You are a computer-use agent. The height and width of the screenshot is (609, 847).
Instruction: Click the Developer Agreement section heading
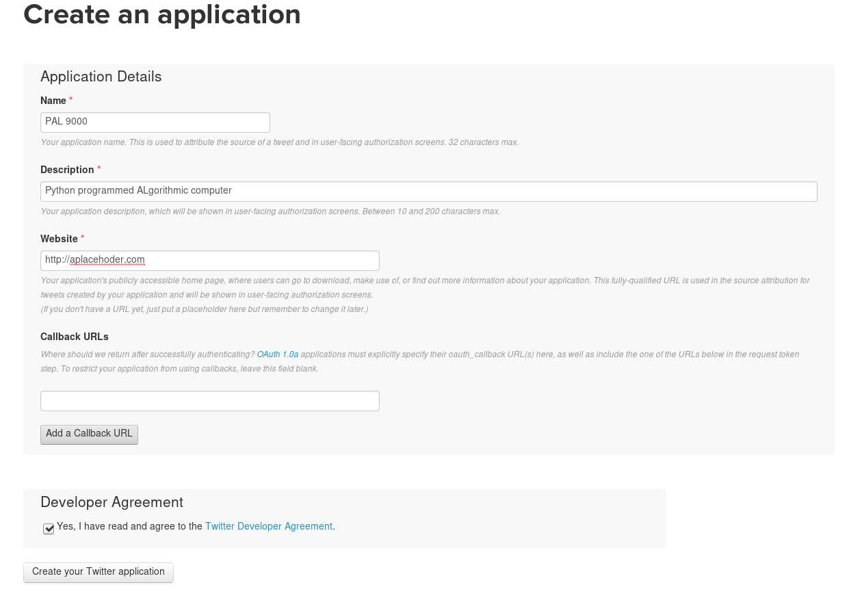pos(112,502)
